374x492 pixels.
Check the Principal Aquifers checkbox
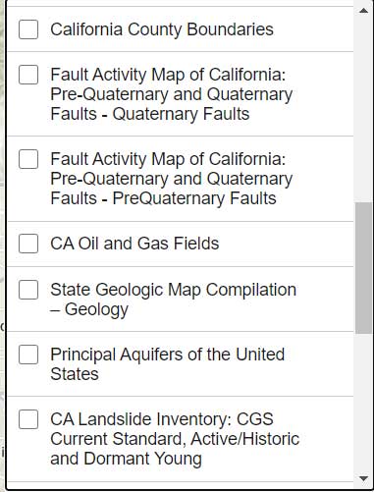(x=28, y=355)
